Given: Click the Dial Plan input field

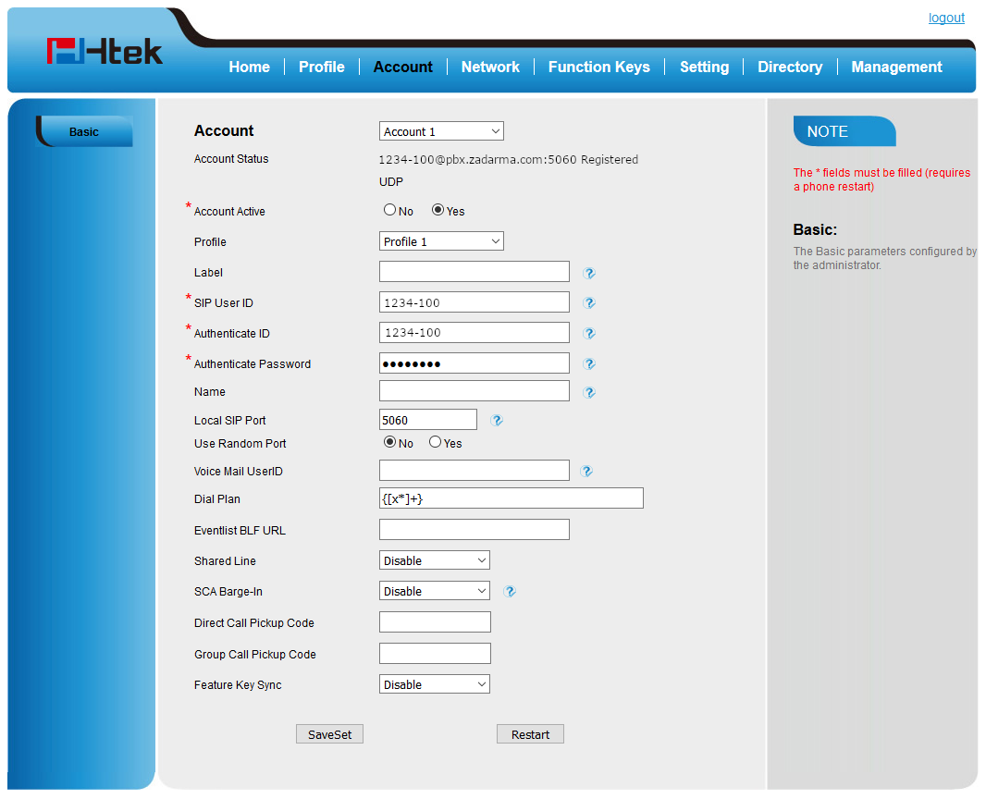Looking at the screenshot, I should 511,498.
